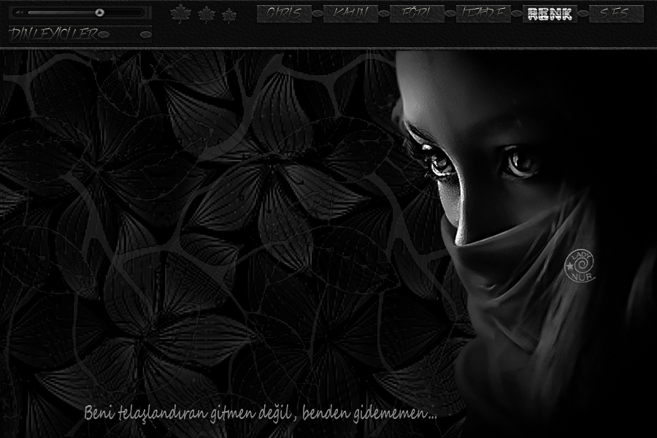Toggle the RENK color option
Image resolution: width=657 pixels, height=438 pixels.
tap(550, 12)
